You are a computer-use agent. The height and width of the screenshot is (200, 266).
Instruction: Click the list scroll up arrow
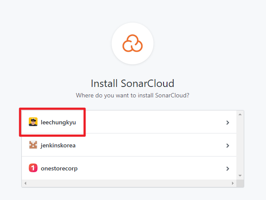240,114
